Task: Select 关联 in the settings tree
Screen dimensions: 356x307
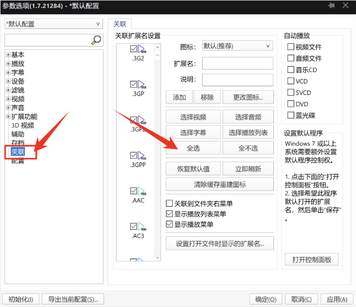Action: click(18, 152)
